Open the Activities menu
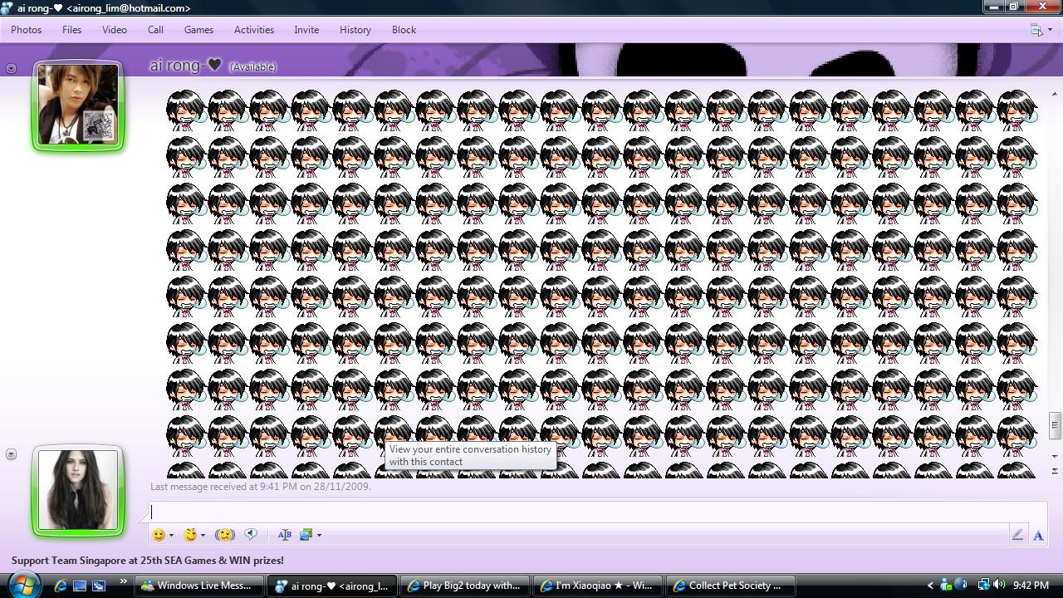This screenshot has width=1063, height=598. coord(254,30)
